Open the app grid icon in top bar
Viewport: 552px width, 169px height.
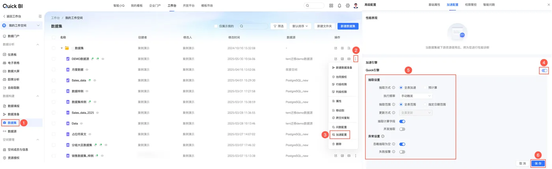[x=331, y=6]
